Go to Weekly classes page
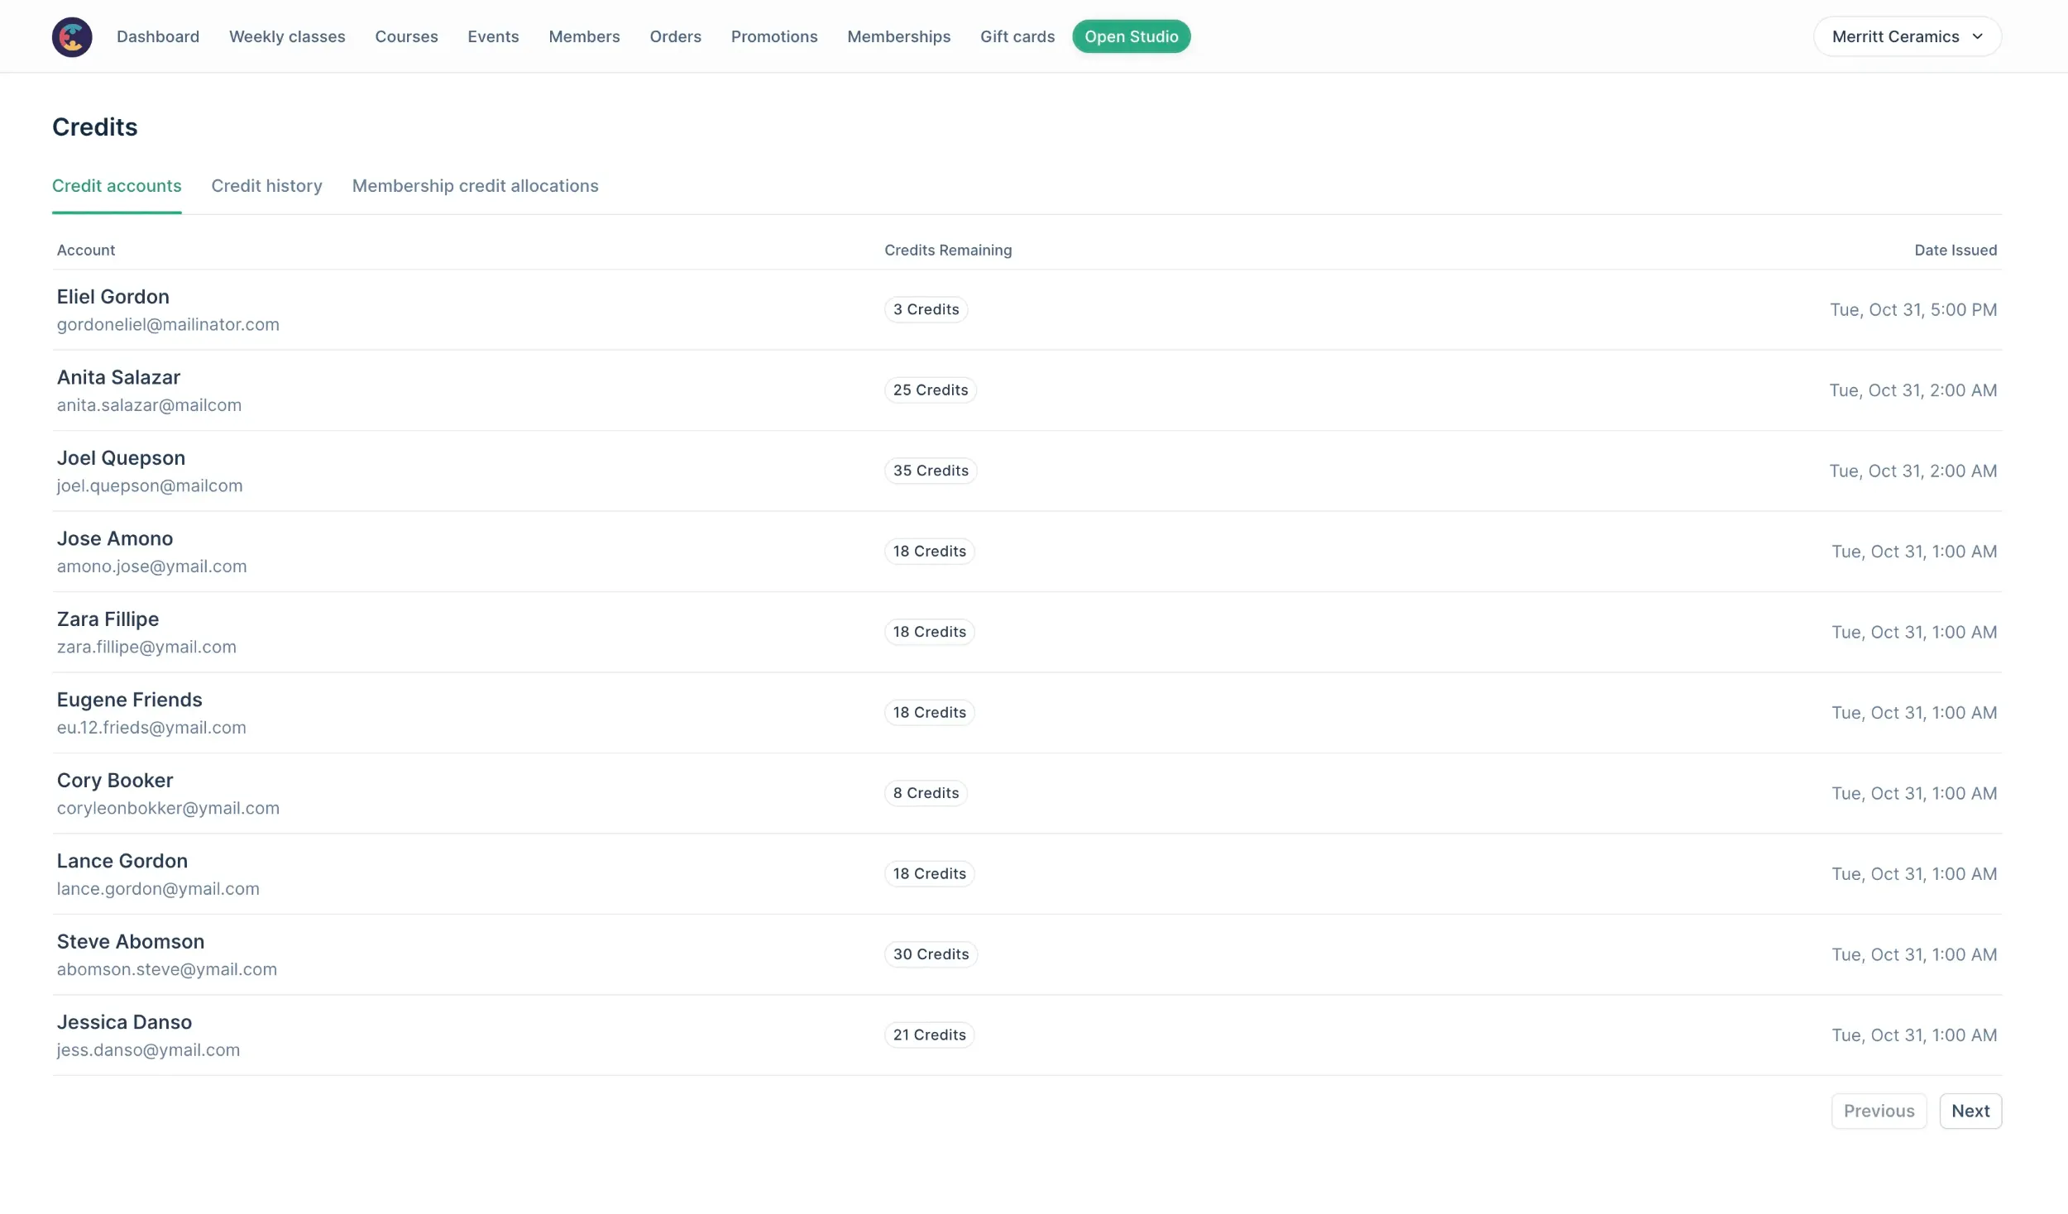Screen dimensions: 2068x1214 point(287,36)
